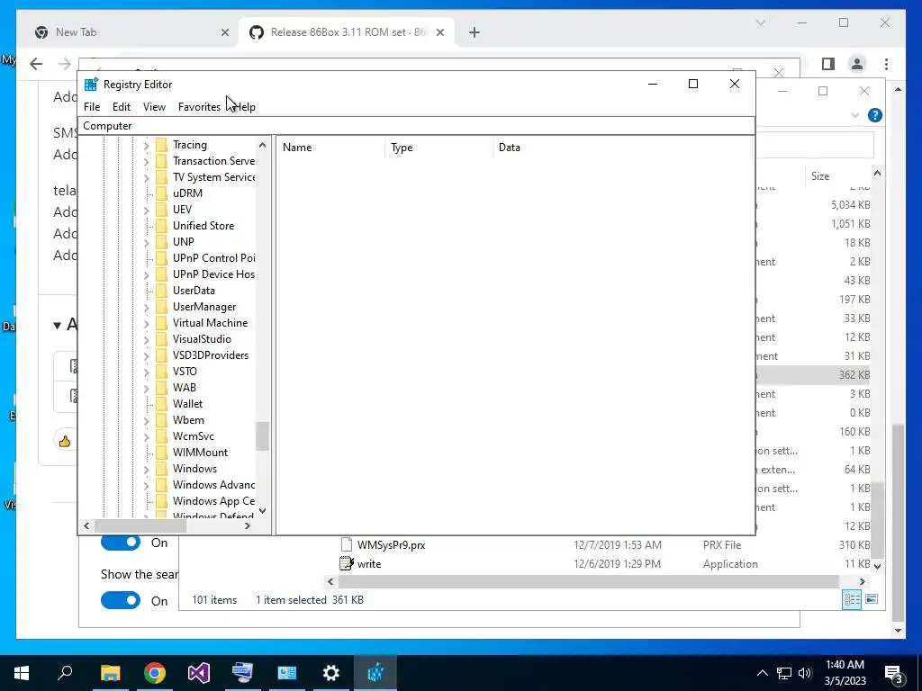
Task: Click the File Explorer horizontal scrollbar thumb
Action: pyautogui.click(x=588, y=582)
